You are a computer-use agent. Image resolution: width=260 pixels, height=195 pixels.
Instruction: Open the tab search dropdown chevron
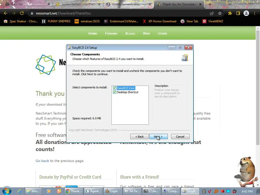(x=230, y=4)
